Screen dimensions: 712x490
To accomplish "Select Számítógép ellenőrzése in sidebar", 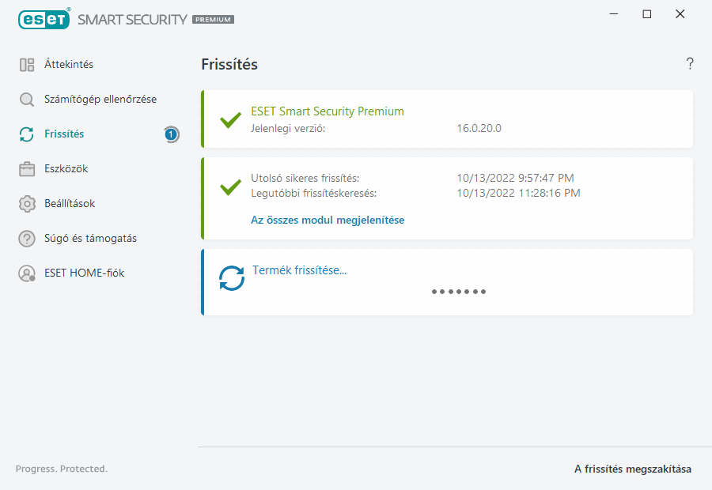I will [x=100, y=100].
